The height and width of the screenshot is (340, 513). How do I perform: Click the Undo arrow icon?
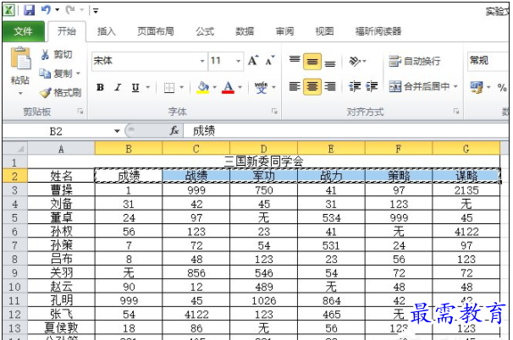pos(46,10)
